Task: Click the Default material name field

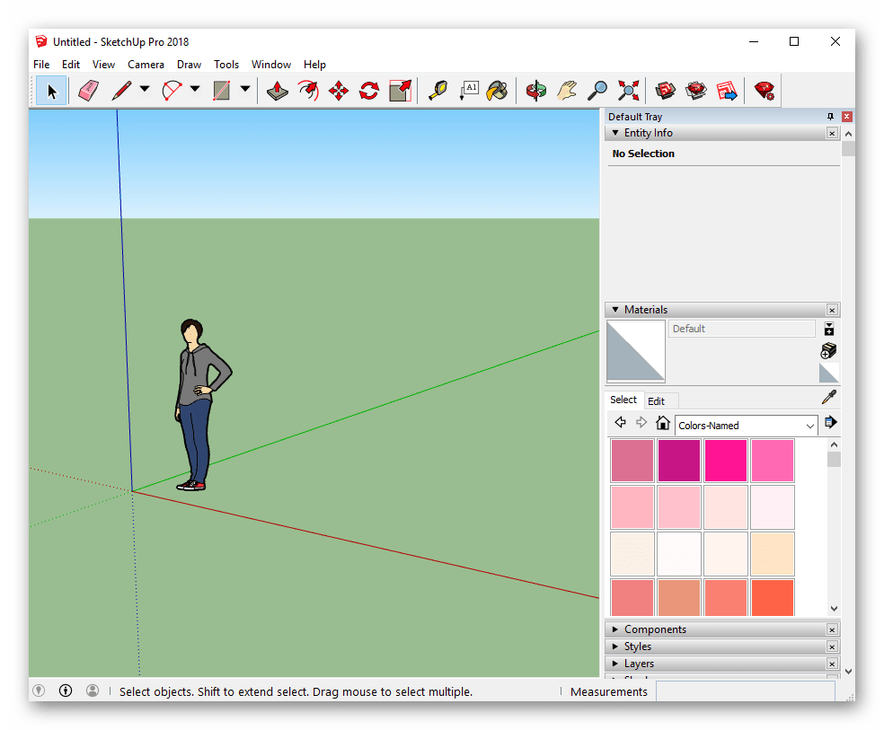Action: click(741, 329)
